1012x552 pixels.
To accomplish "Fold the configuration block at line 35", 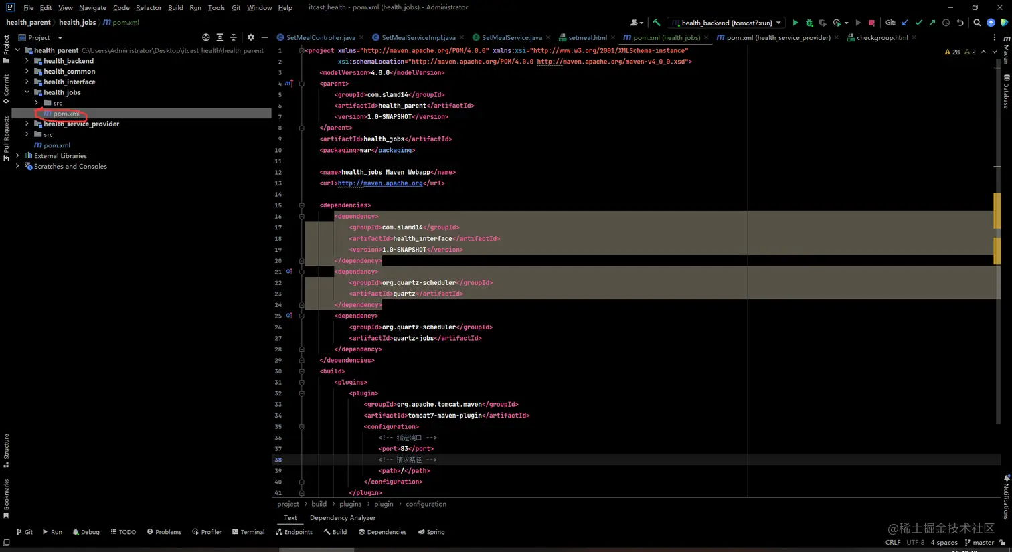I will 302,426.
